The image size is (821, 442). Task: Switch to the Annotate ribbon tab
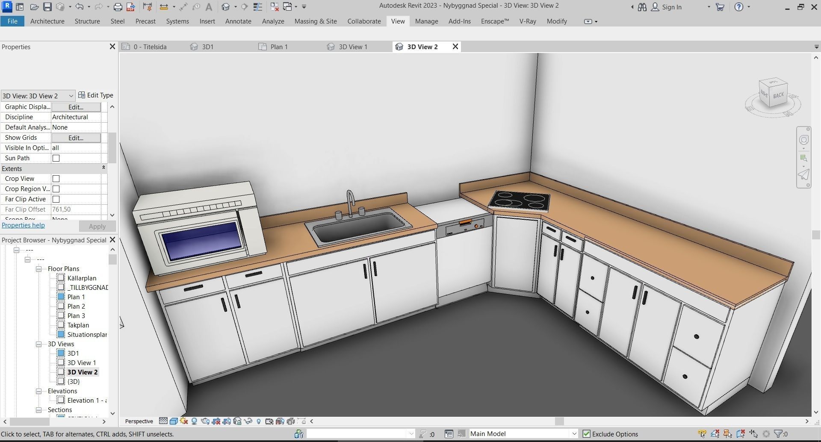click(x=238, y=21)
